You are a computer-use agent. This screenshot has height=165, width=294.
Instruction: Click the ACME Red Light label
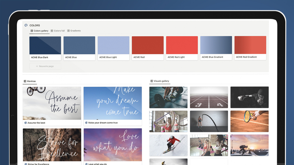pos(176,57)
